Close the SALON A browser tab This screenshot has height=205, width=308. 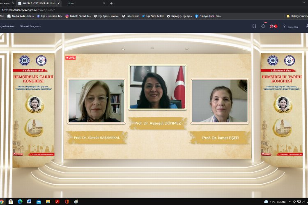59,3
